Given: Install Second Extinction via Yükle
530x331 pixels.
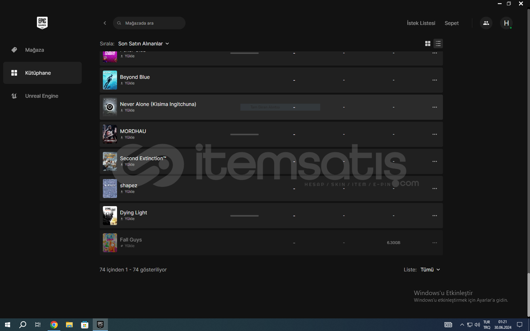Looking at the screenshot, I should [x=127, y=165].
